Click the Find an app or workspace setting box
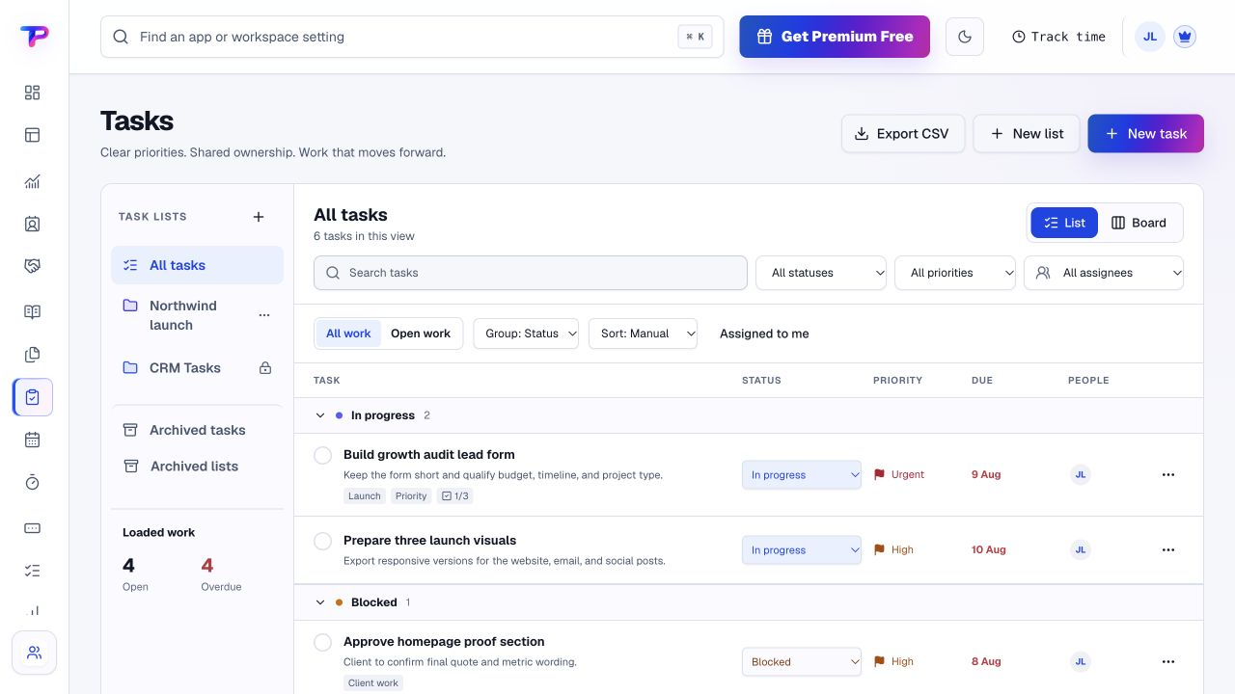Screen dimensions: 1235x694 (412, 37)
